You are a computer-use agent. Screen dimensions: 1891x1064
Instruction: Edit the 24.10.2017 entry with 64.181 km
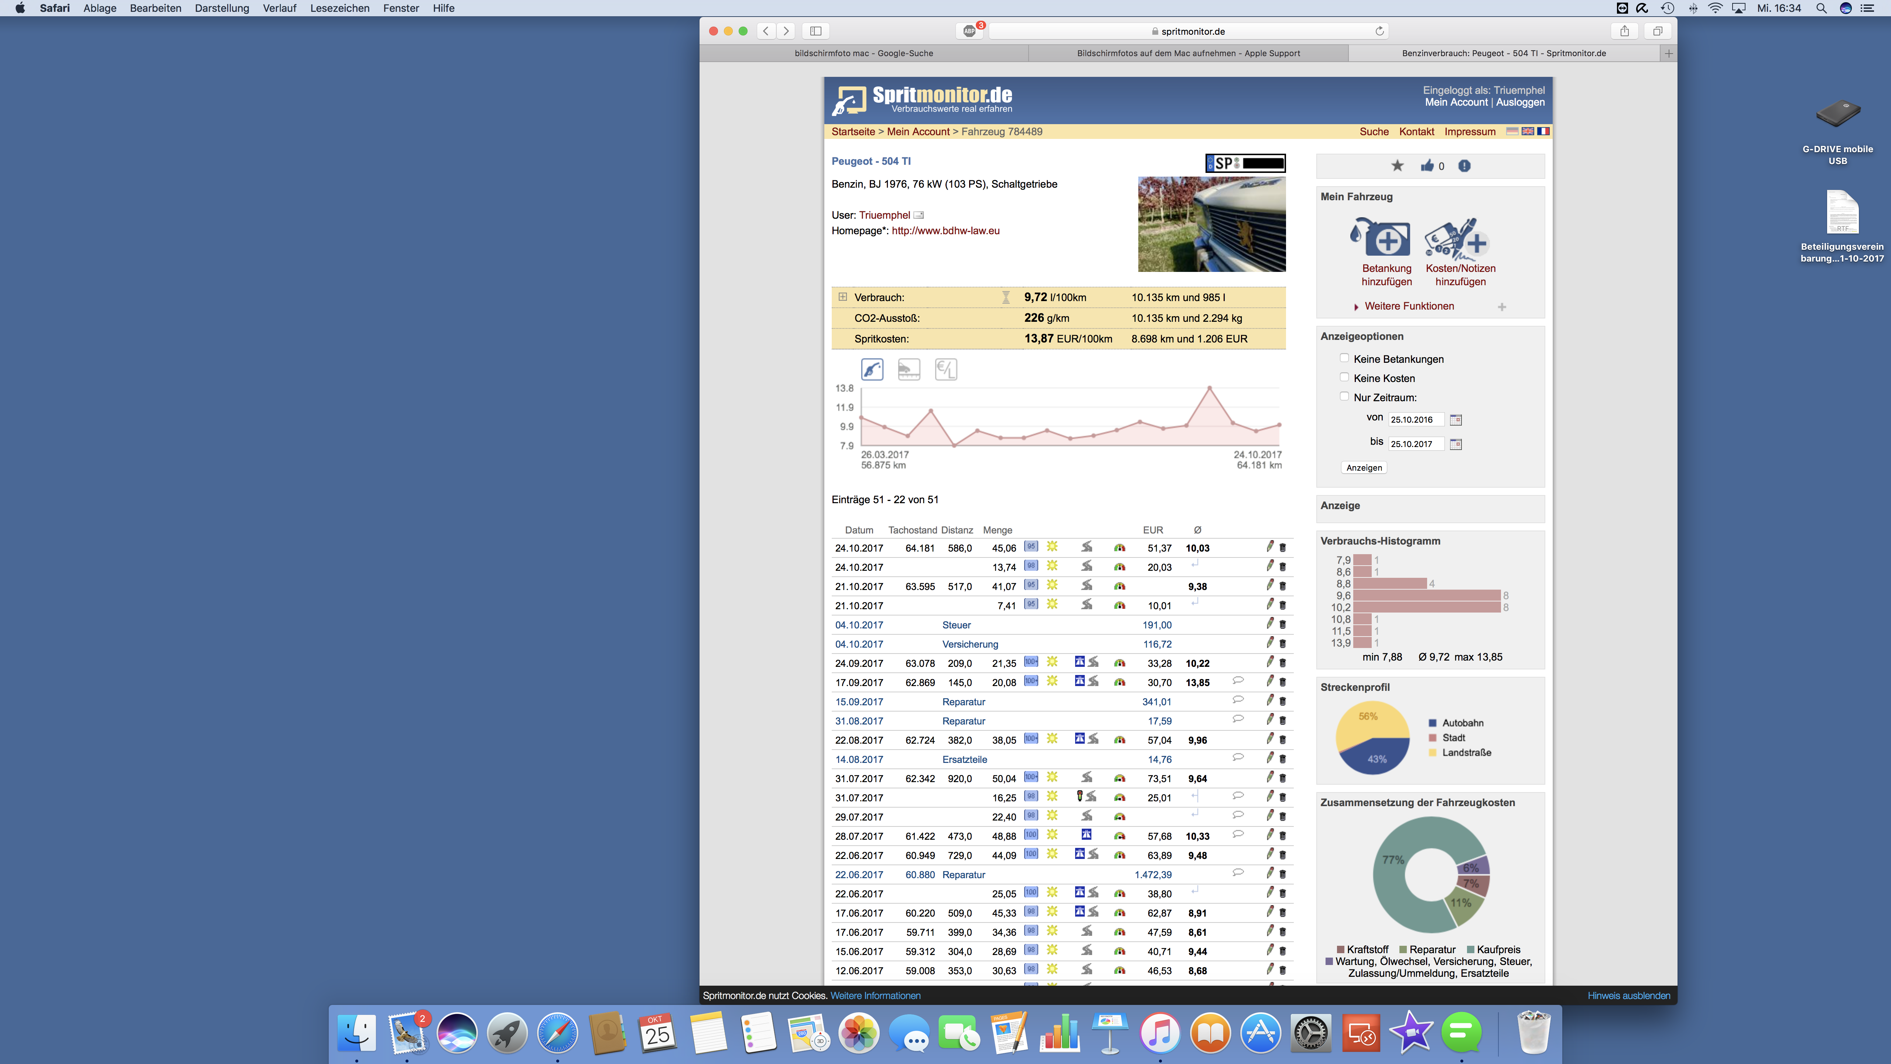tap(1270, 547)
